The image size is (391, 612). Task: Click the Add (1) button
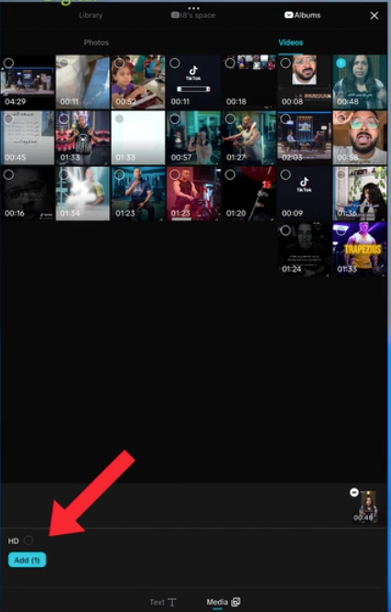click(x=27, y=560)
